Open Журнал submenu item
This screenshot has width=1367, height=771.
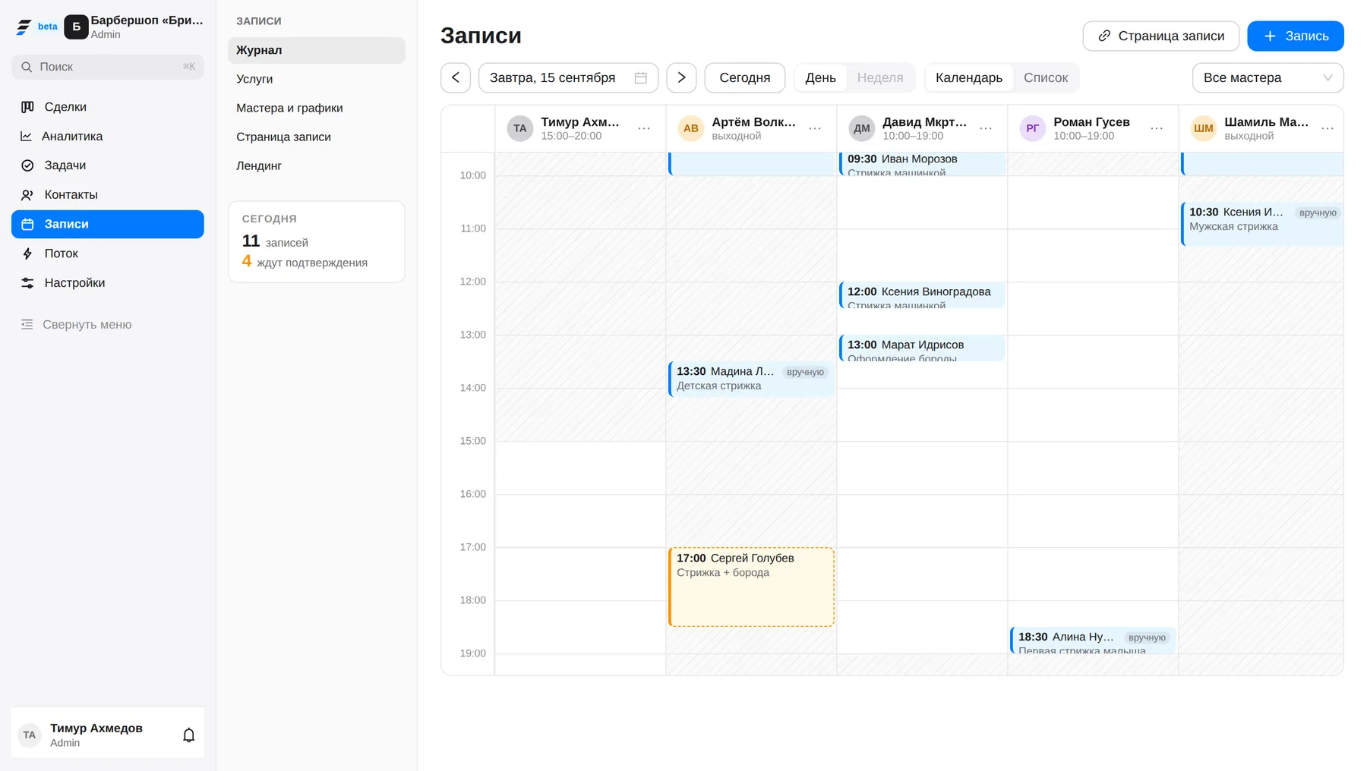pos(316,50)
